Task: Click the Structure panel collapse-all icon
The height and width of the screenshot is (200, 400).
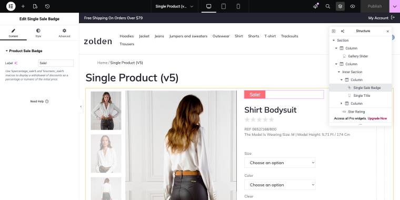Action: point(334,31)
